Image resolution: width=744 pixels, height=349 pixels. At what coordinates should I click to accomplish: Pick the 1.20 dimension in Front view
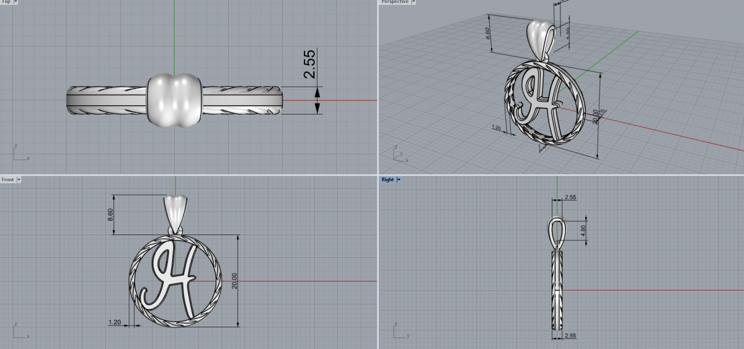(114, 322)
